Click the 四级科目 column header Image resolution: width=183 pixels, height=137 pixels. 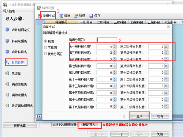coord(137,22)
